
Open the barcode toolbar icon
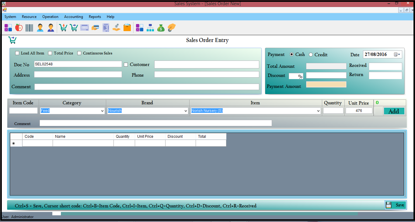click(30, 28)
